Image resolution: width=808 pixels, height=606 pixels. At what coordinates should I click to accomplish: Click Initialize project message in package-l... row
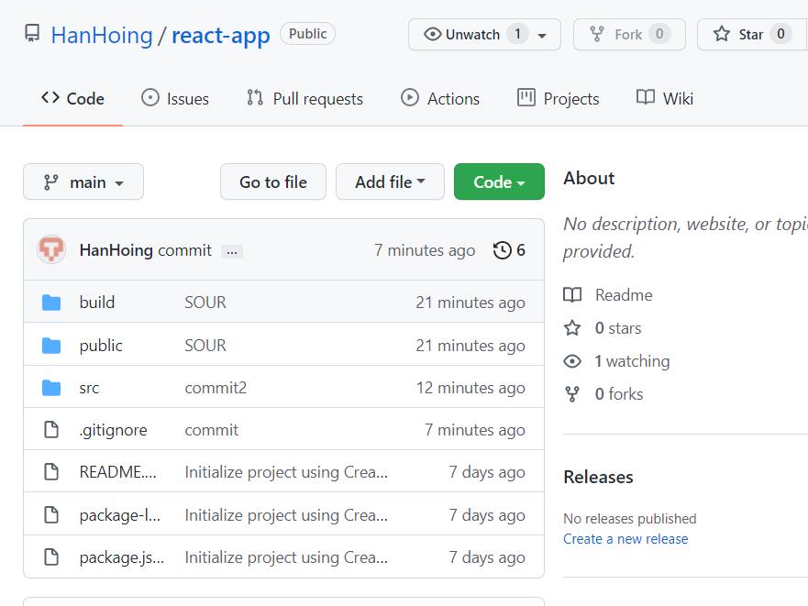(286, 515)
